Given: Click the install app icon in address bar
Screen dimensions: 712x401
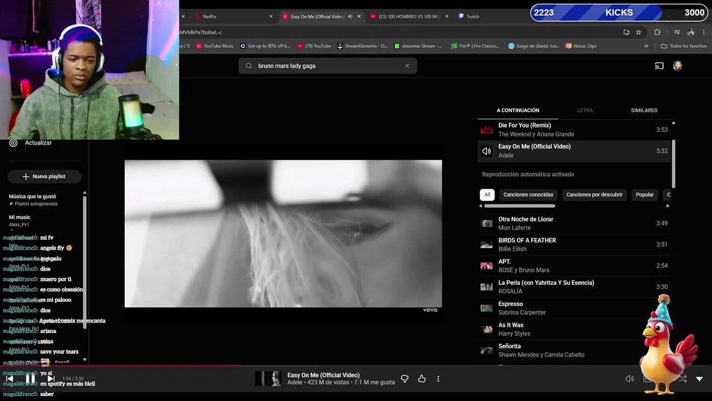Looking at the screenshot, I should tap(626, 32).
